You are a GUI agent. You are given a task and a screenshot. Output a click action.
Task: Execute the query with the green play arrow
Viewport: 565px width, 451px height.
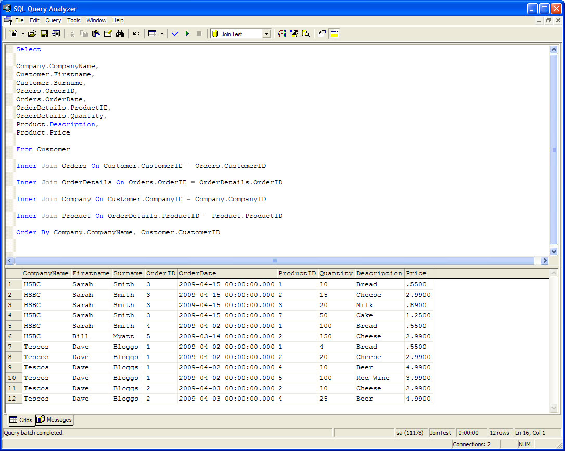[187, 34]
